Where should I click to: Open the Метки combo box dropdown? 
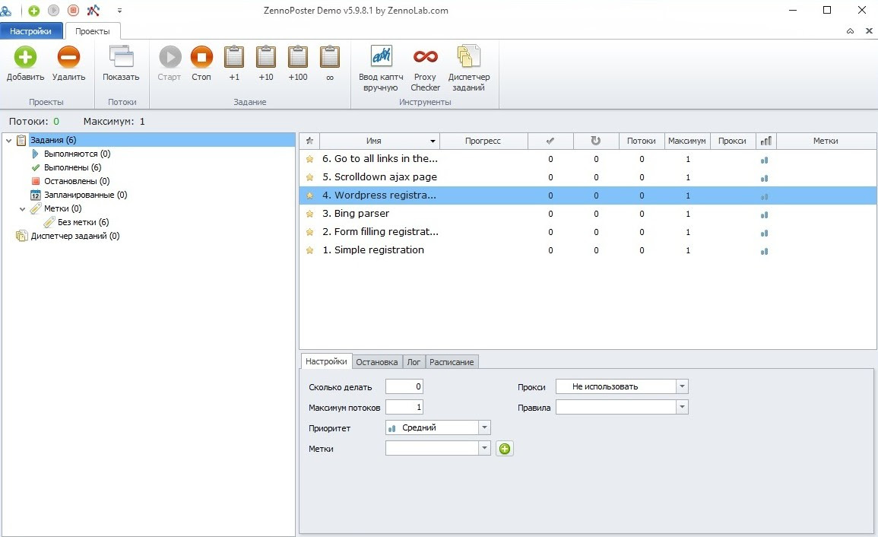tap(484, 449)
